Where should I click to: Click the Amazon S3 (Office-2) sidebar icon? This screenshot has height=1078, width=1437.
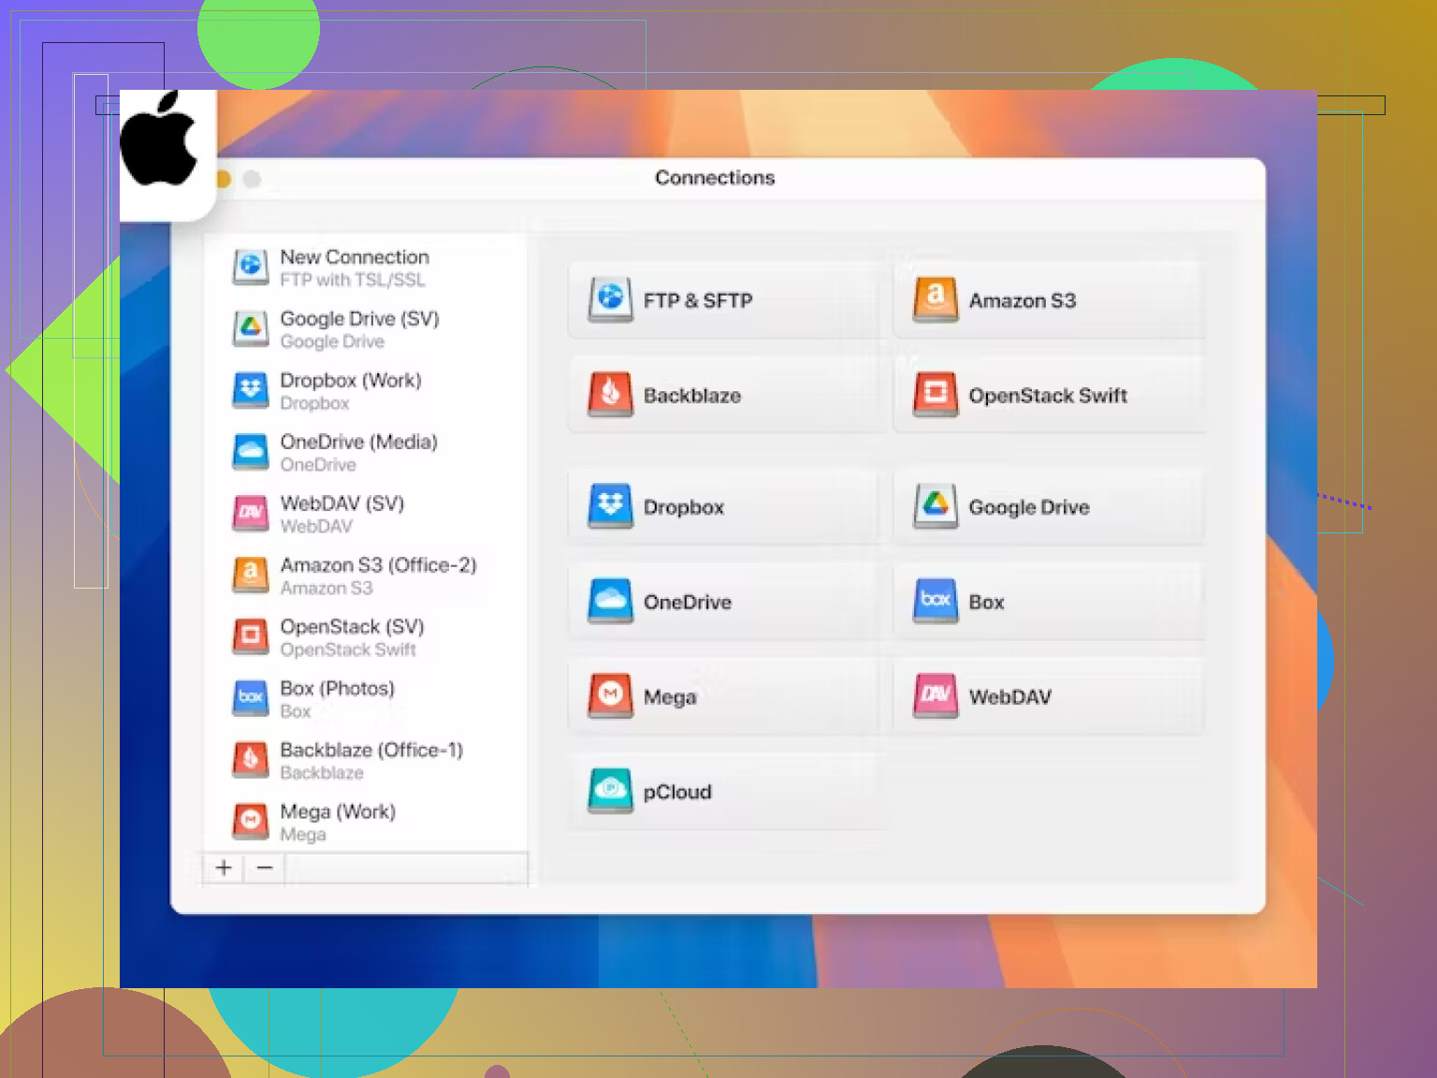(251, 575)
